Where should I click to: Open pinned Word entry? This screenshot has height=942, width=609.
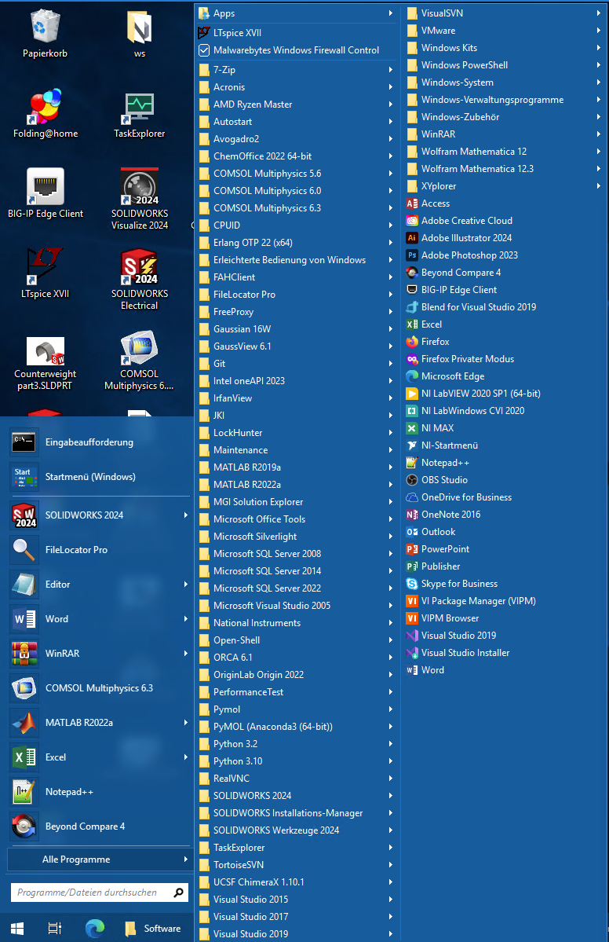[x=99, y=619]
